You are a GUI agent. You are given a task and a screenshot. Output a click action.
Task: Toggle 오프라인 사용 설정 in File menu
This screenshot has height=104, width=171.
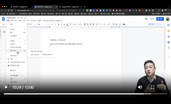16,47
